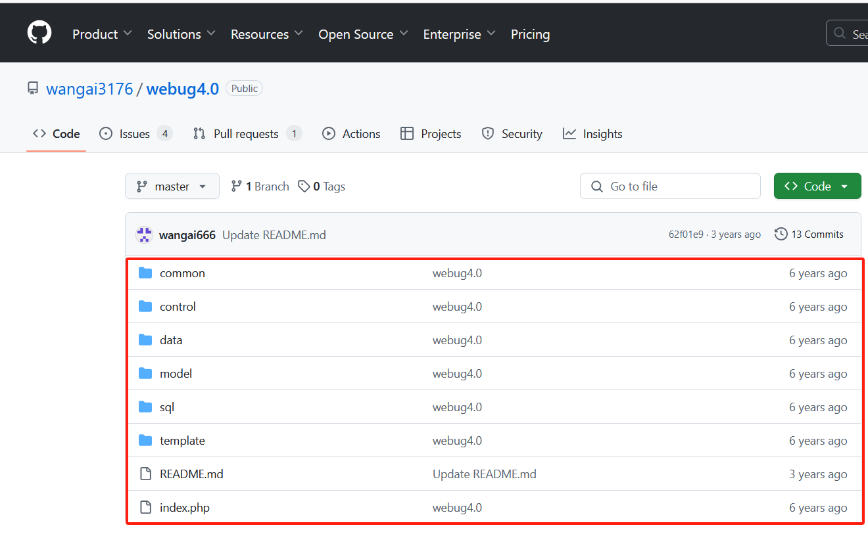Click the sql folder icon
868x536 pixels.
145,407
